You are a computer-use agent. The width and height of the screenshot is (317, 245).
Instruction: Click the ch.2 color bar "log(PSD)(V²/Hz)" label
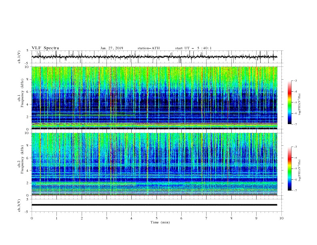point(299,171)
